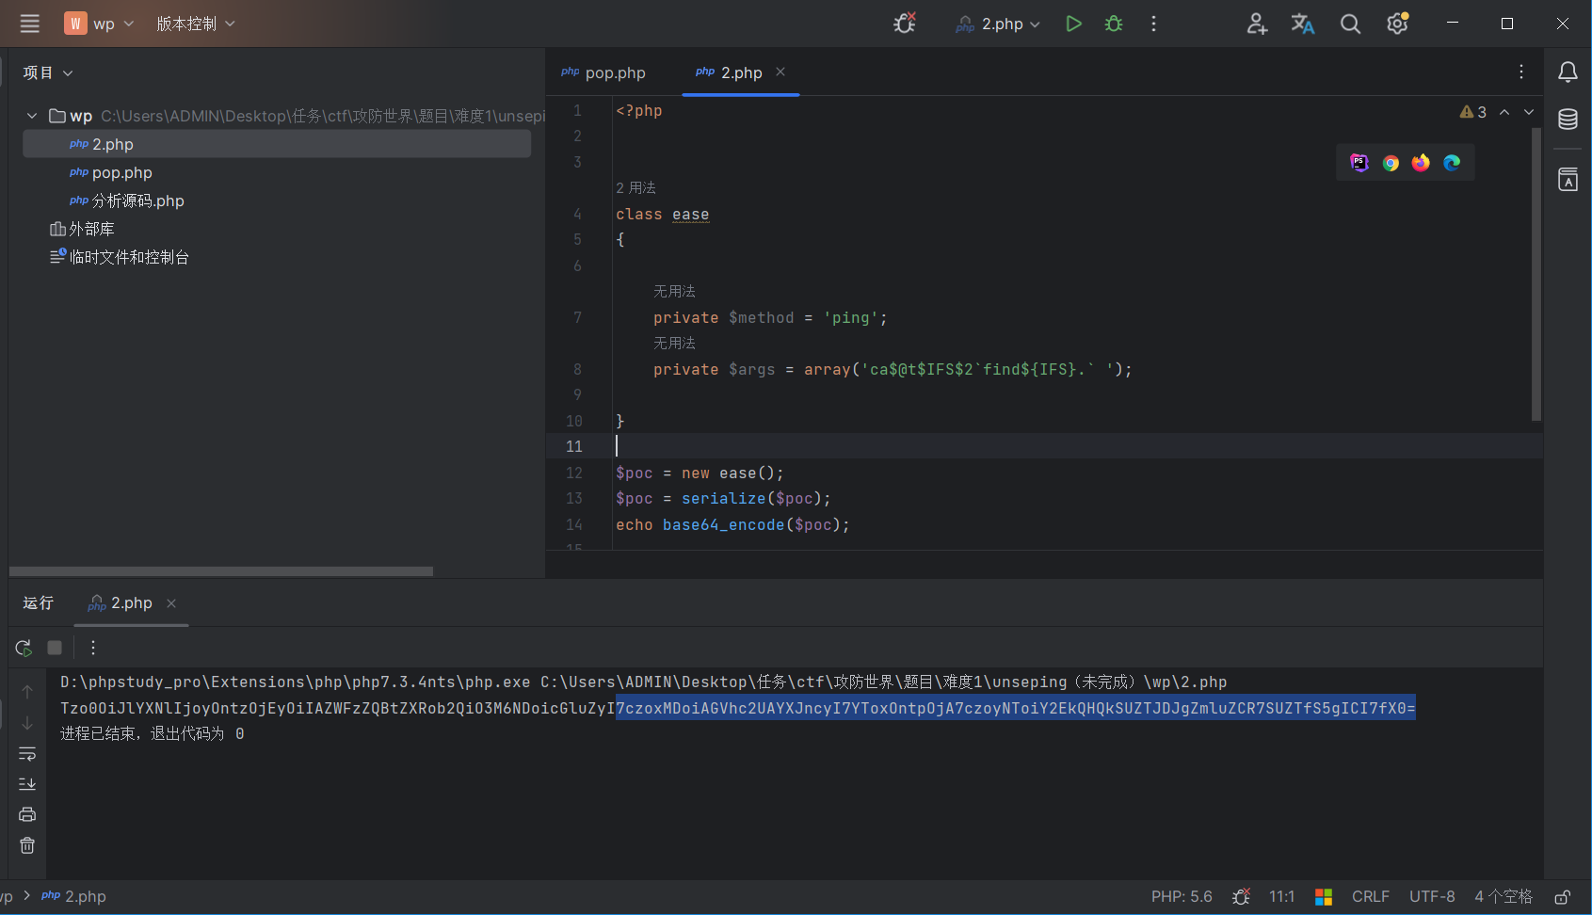This screenshot has width=1592, height=915.
Task: Open the 外部库 external libraries node
Action: click(x=82, y=229)
